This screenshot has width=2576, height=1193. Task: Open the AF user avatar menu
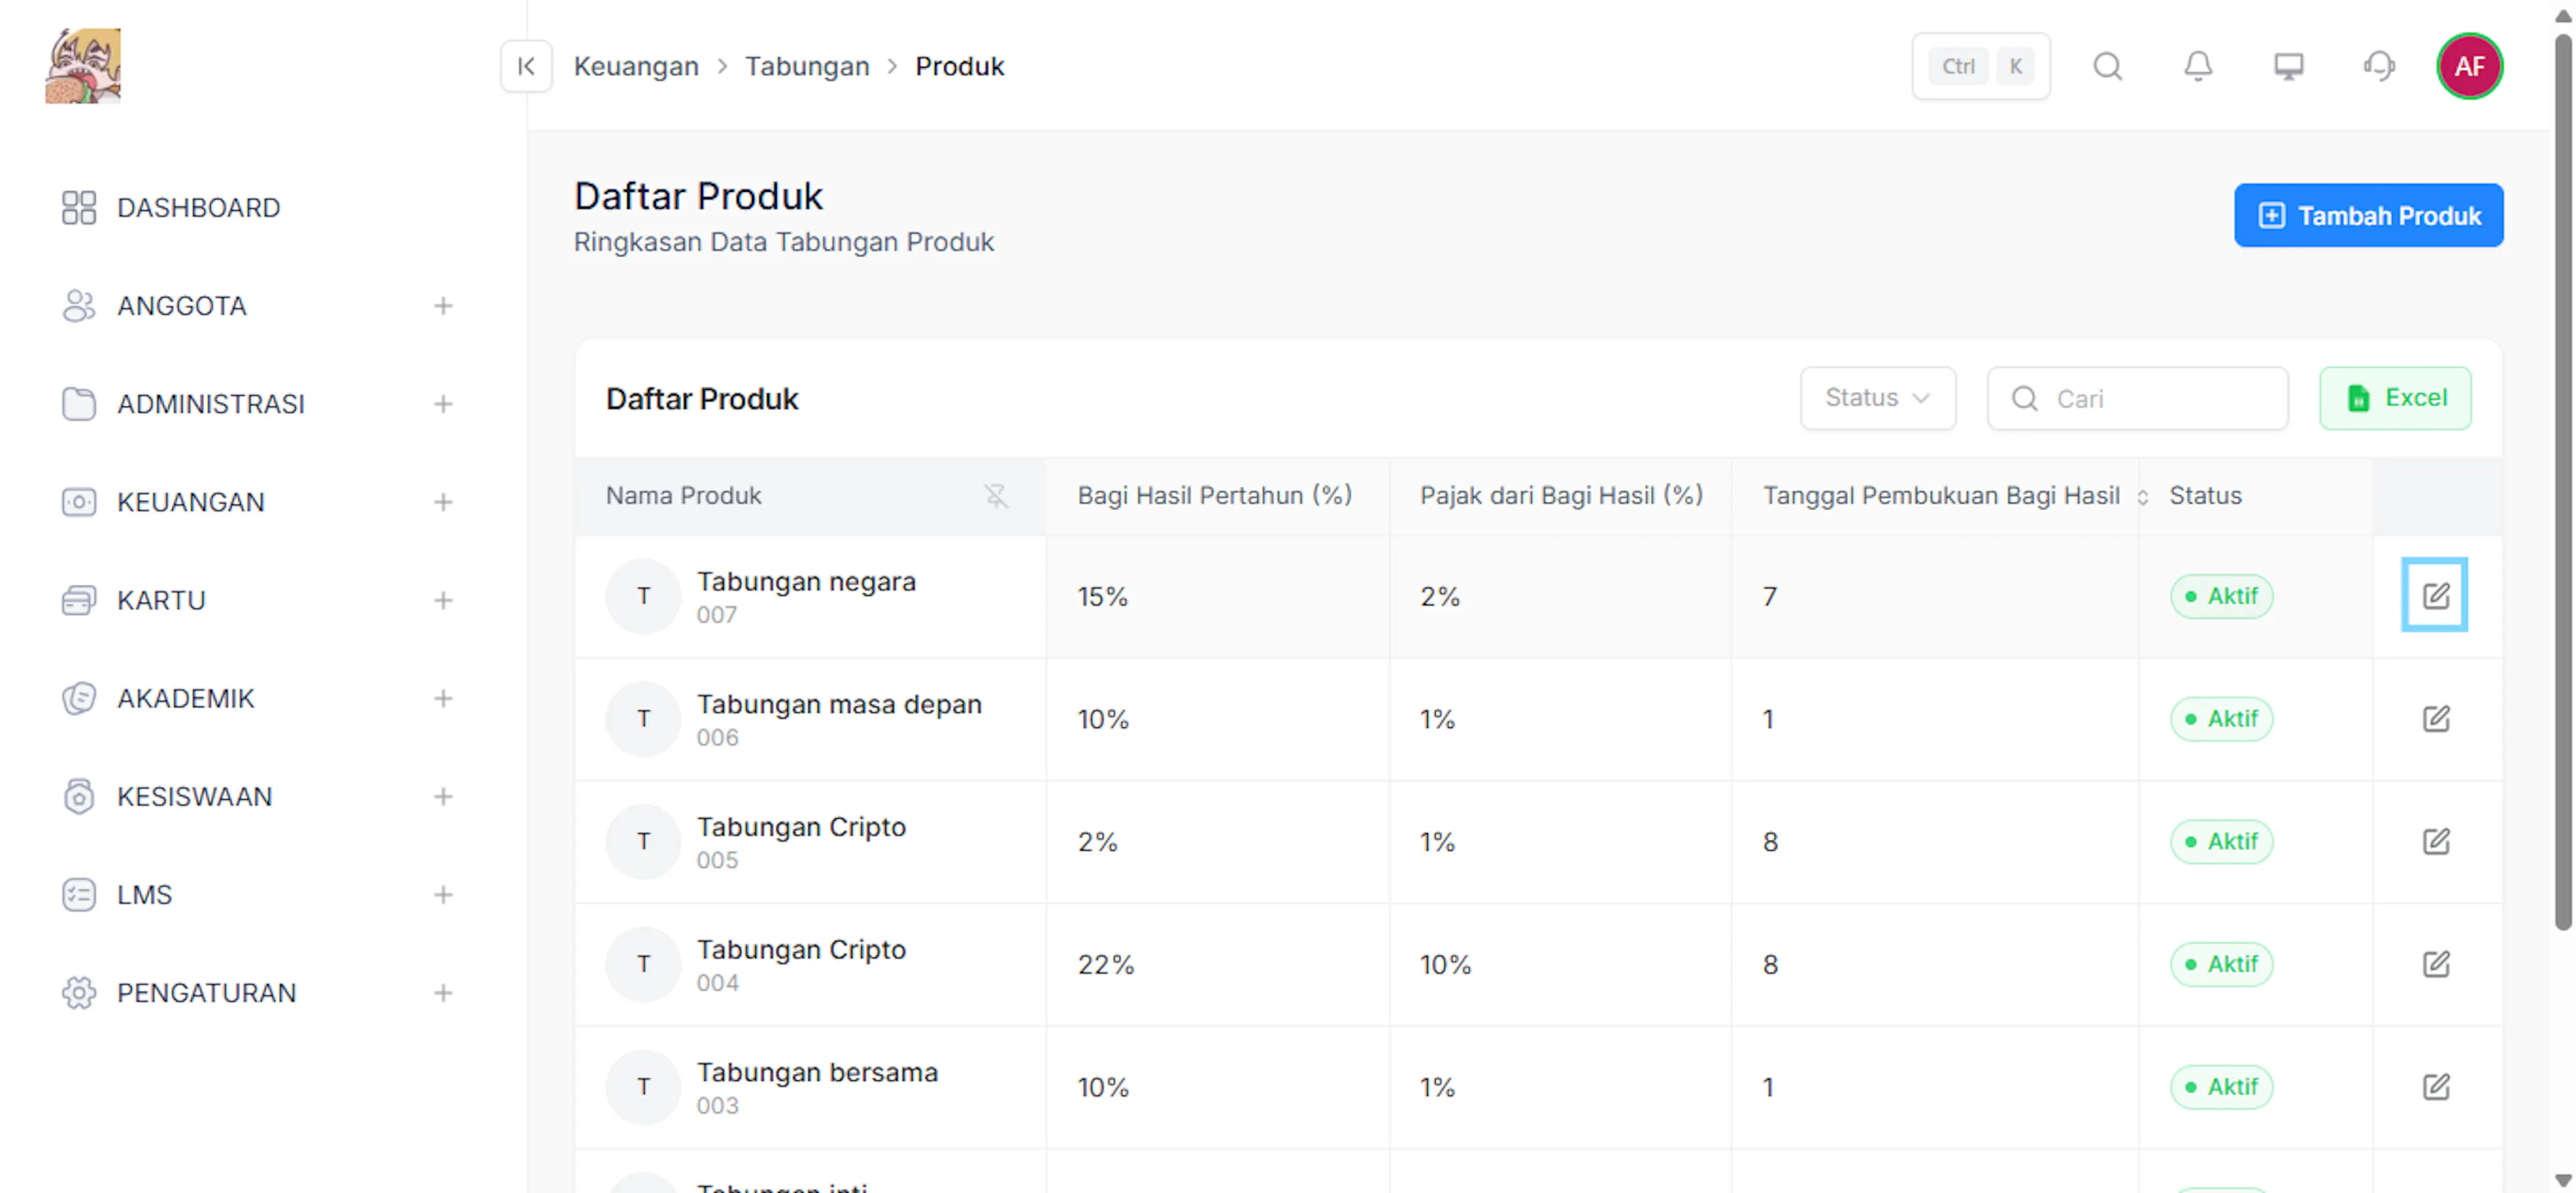[x=2469, y=66]
